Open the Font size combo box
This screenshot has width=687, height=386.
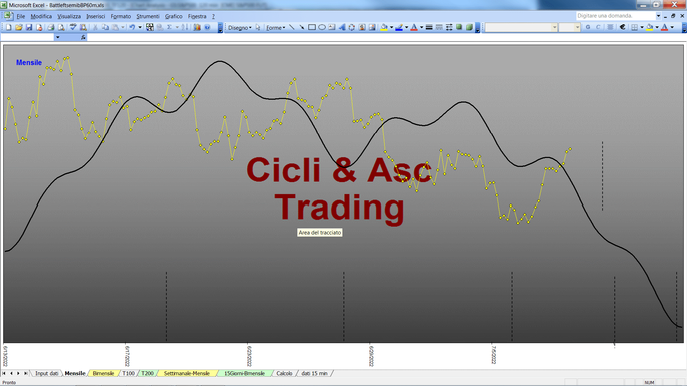click(569, 27)
